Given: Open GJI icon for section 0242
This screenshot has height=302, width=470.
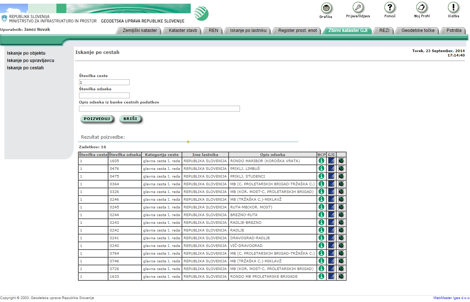Looking at the screenshot, I should (x=331, y=230).
